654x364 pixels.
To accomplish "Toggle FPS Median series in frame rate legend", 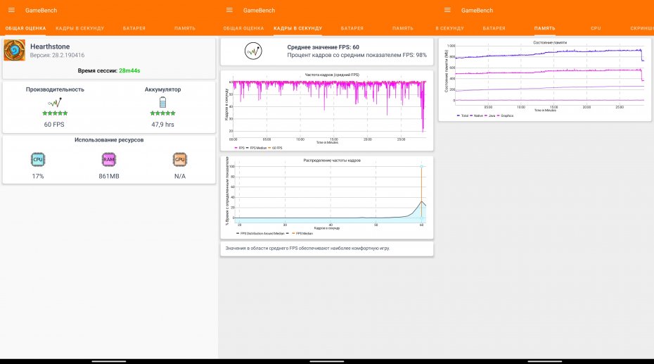I will 256,148.
